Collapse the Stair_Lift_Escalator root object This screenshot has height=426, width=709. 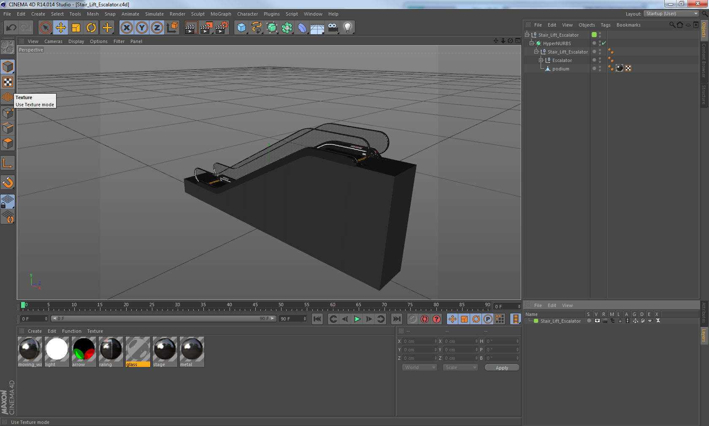527,35
